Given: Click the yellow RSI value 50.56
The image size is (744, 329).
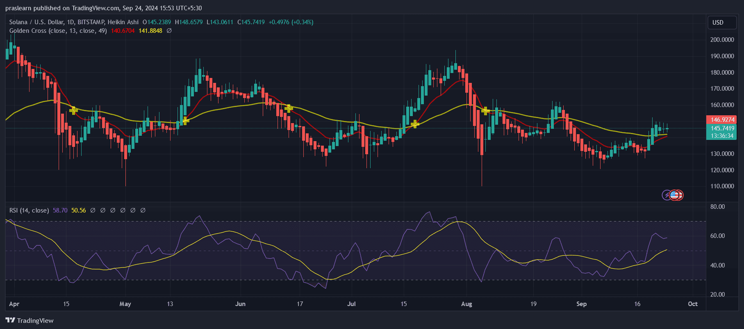Looking at the screenshot, I should tap(79, 210).
